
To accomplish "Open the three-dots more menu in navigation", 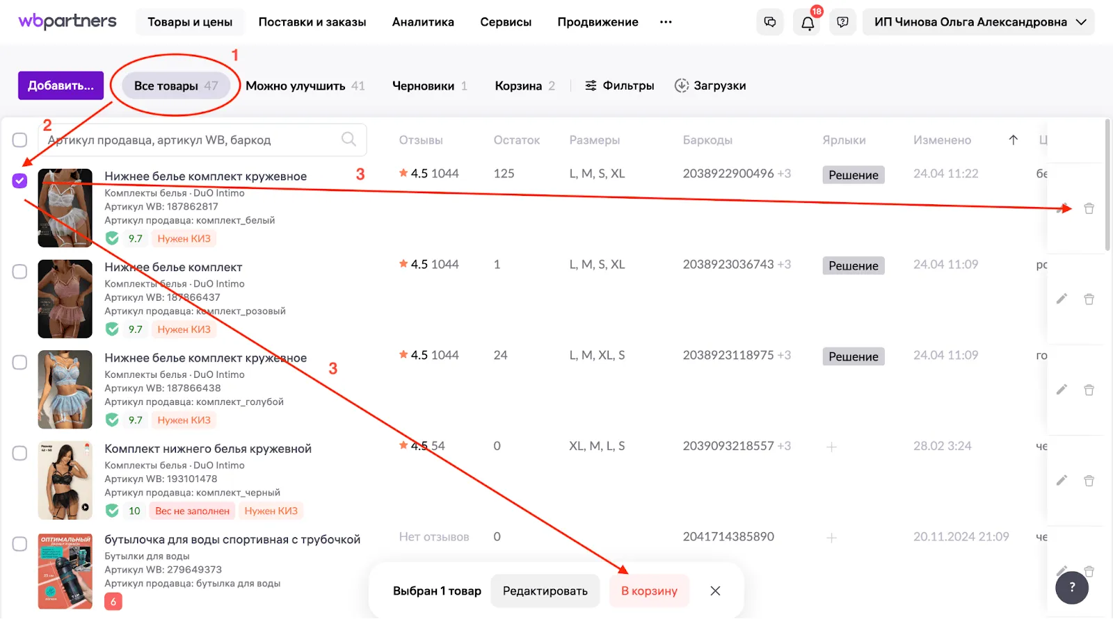I will tap(666, 22).
